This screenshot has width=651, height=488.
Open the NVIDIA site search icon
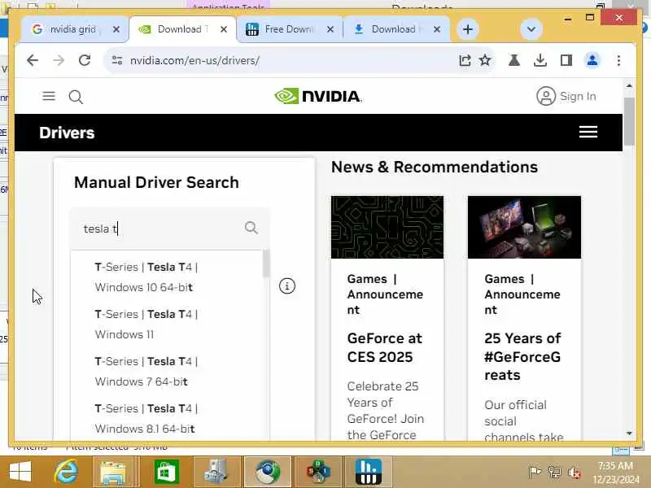point(76,97)
